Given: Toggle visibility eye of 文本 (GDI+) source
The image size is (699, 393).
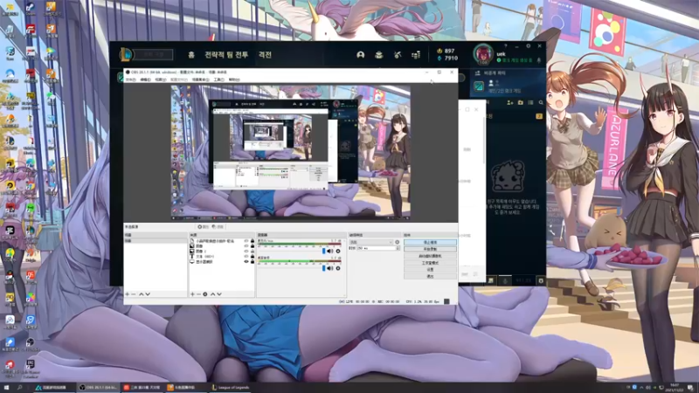Looking at the screenshot, I should (246, 256).
